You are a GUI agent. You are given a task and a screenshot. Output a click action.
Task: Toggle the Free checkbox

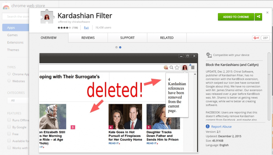9,134
